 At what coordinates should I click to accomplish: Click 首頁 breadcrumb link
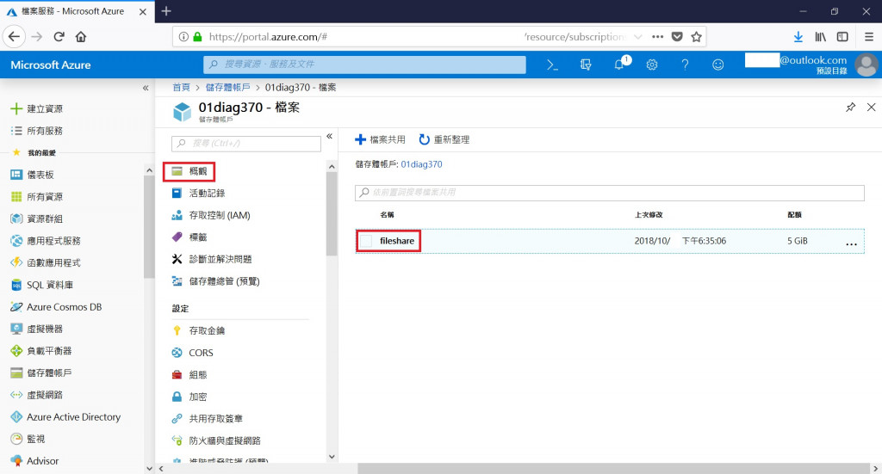click(x=181, y=87)
